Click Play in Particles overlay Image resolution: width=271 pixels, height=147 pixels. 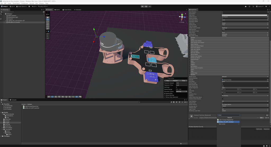168,81
